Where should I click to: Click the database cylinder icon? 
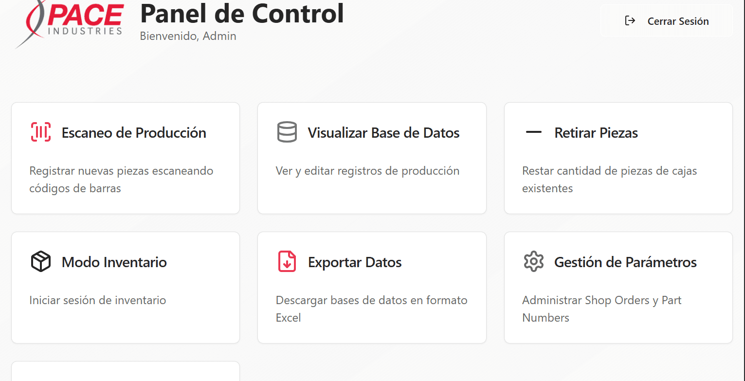coord(287,132)
